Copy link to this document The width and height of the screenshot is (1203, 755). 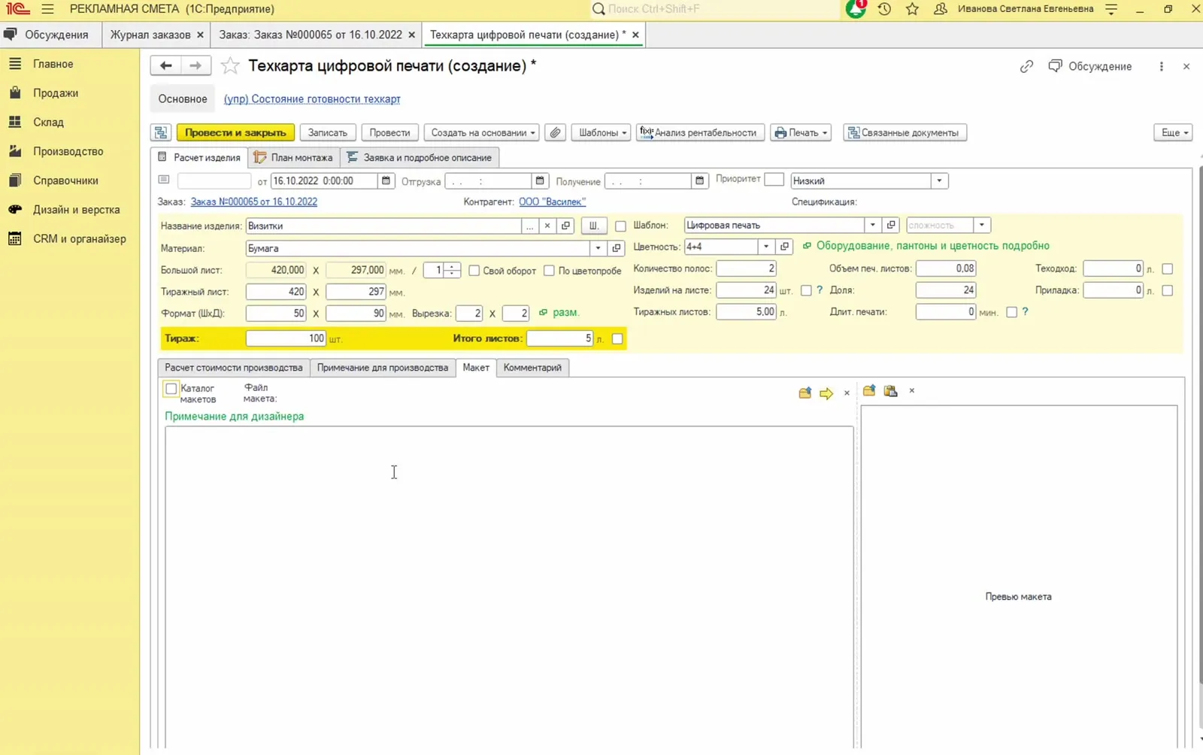(1026, 66)
